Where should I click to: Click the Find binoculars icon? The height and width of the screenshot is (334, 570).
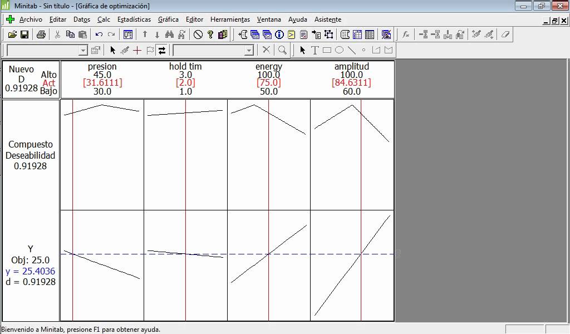[170, 35]
